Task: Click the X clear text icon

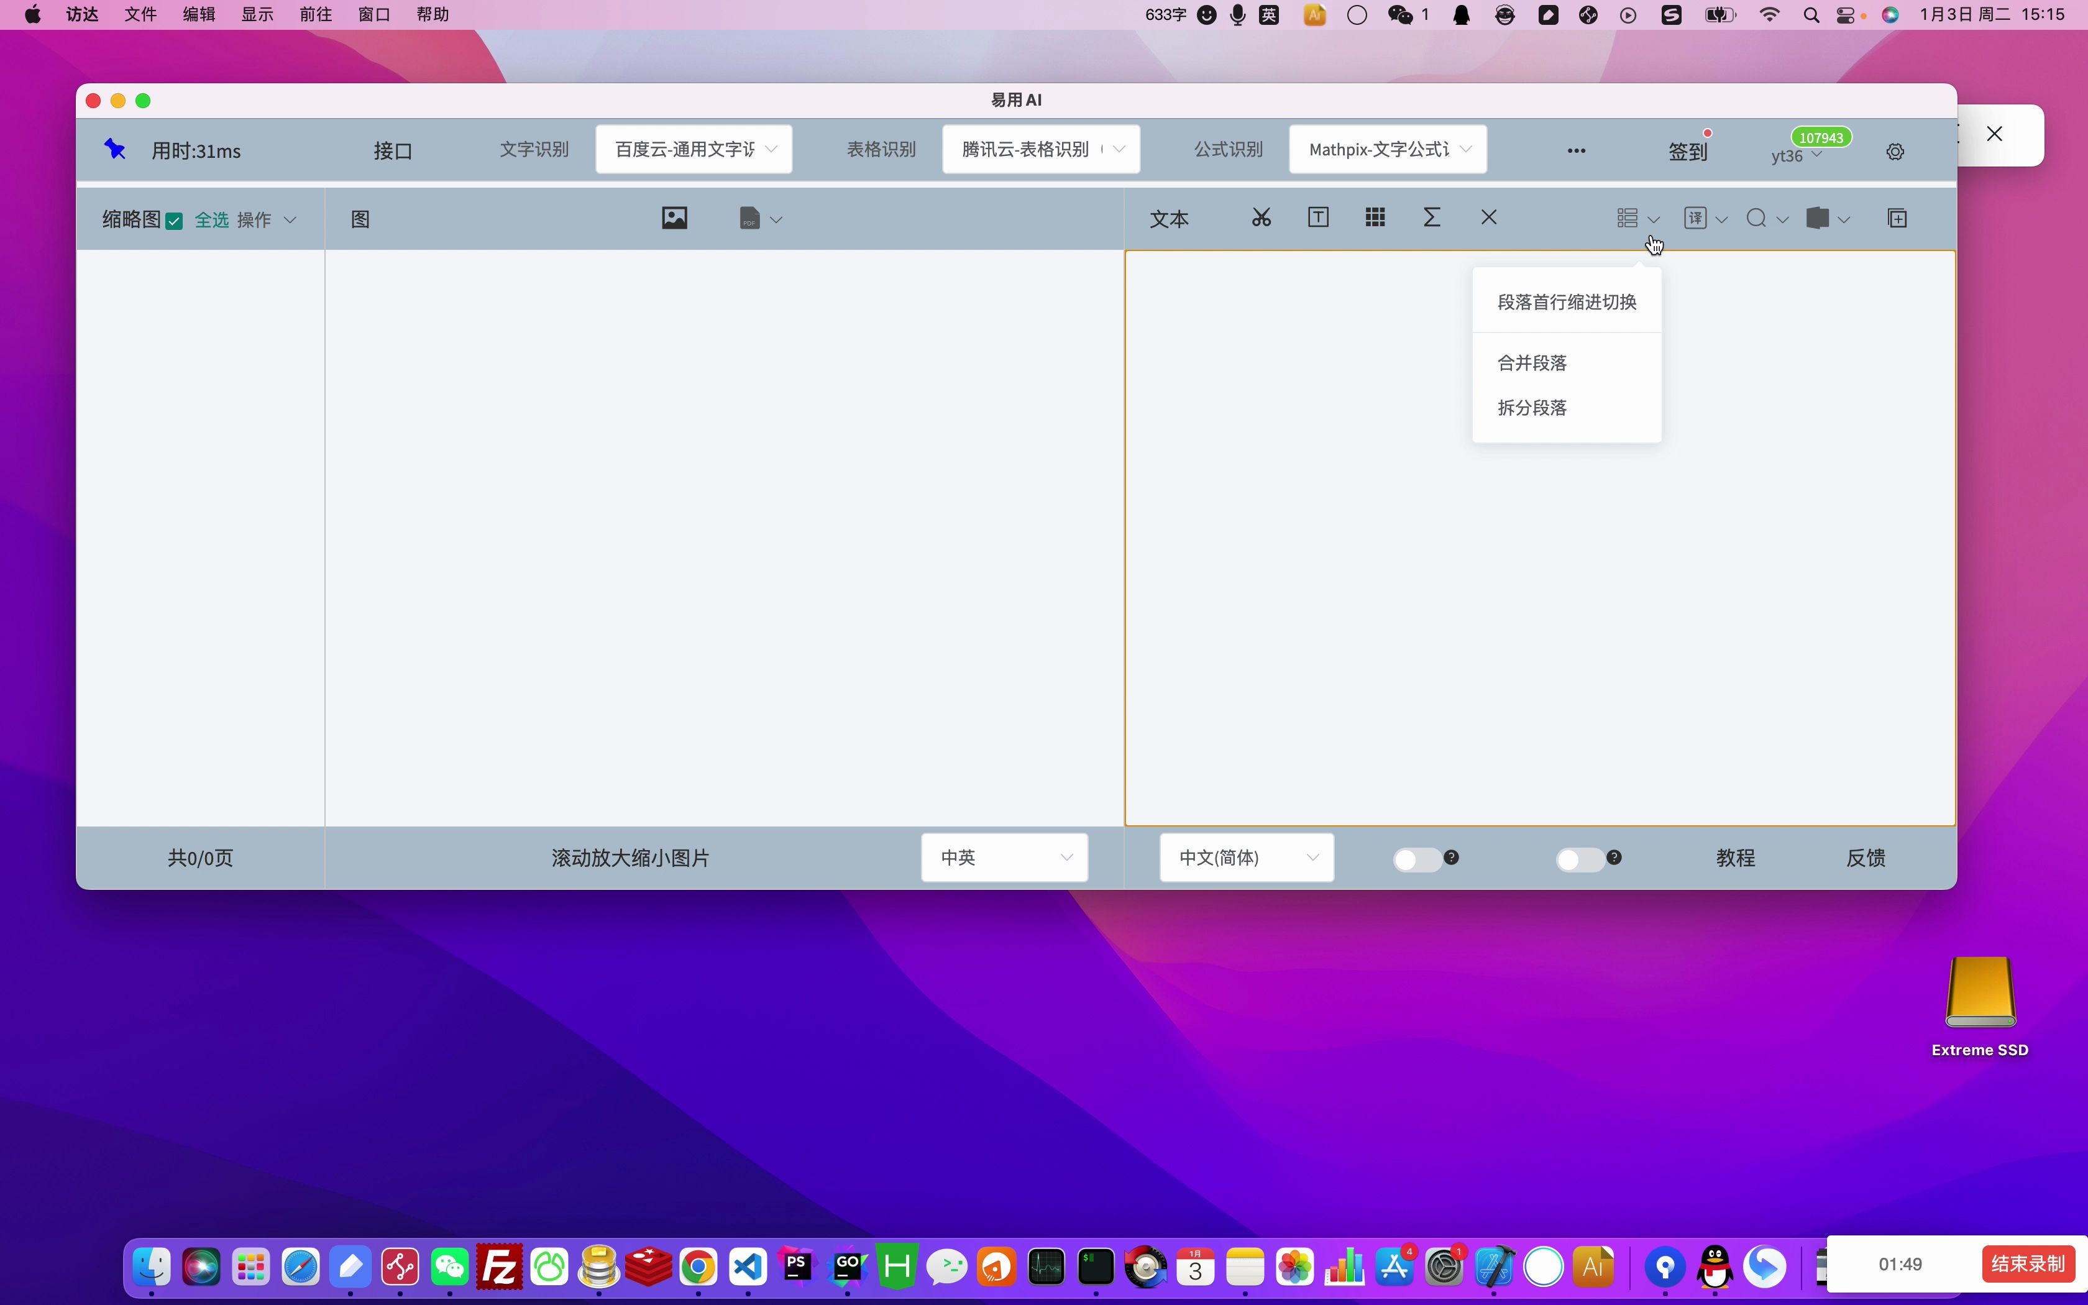Action: [1488, 217]
